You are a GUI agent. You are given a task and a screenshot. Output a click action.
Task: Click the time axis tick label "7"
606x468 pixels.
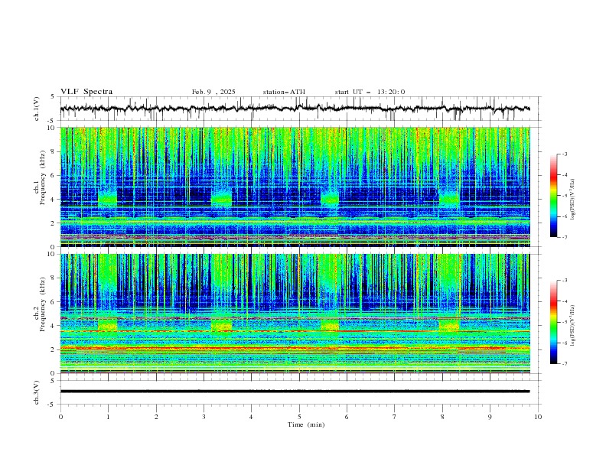click(395, 417)
